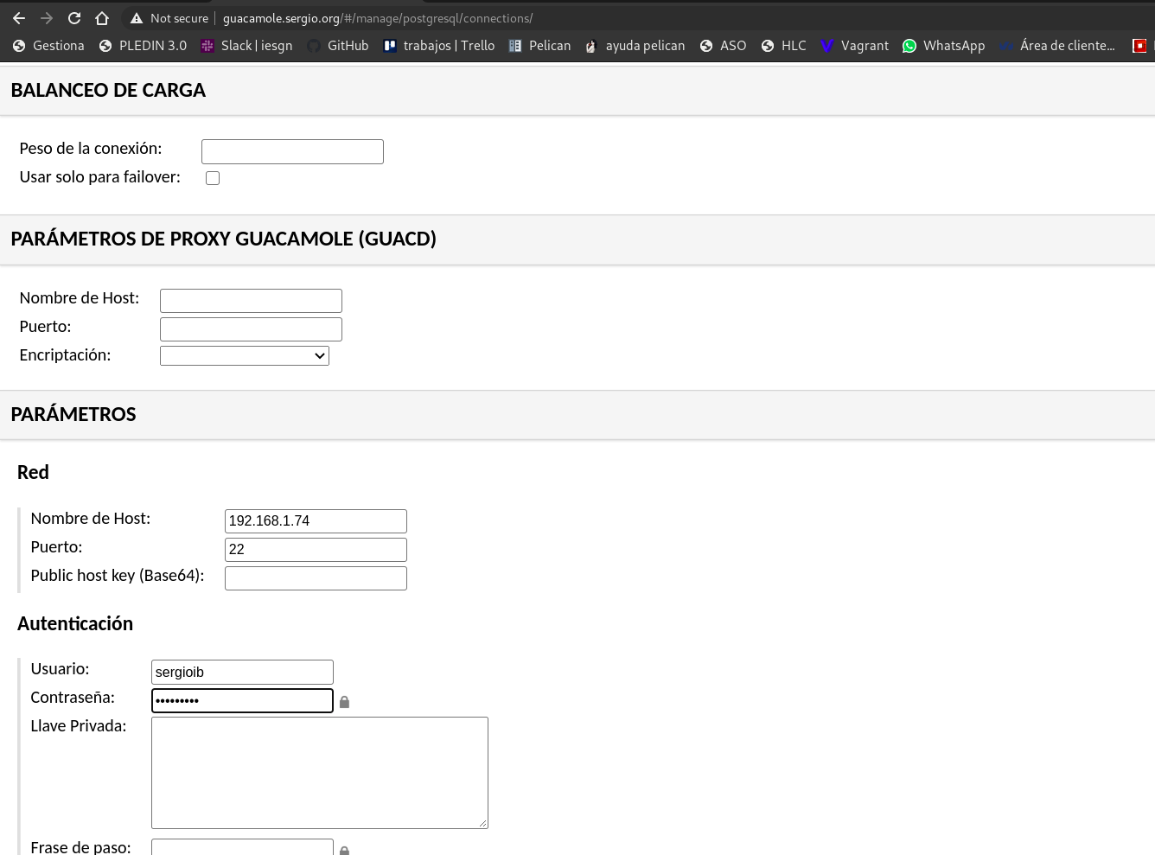Expand the Encriptación dropdown
The height and width of the screenshot is (855, 1155).
tap(245, 355)
